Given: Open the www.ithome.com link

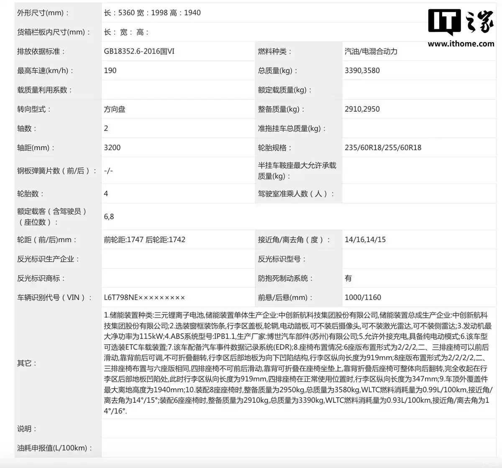Looking at the screenshot, I should 461,44.
